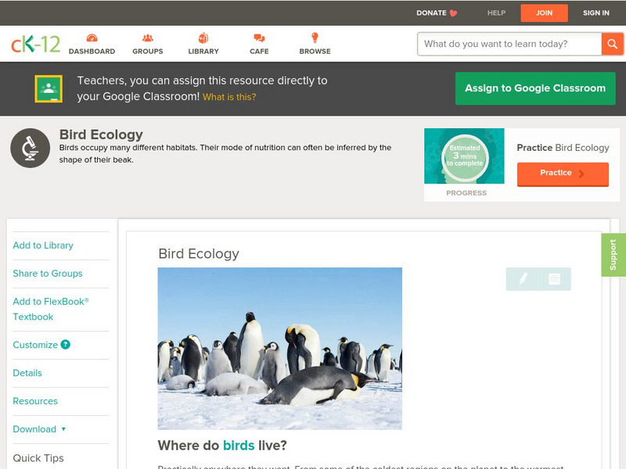Open the Resources link

tap(35, 401)
